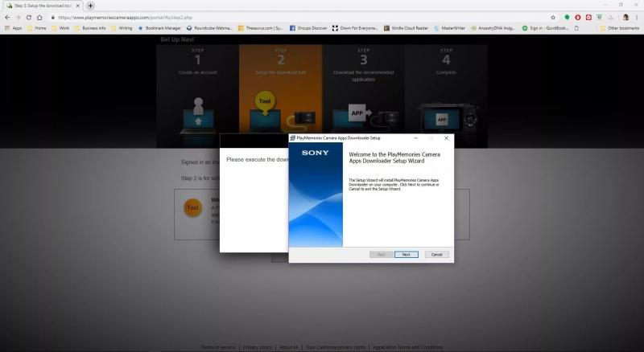Screen dimensions: 644x352
Task: Open the Kindle Cloud Reader bookmark
Action: [406, 28]
